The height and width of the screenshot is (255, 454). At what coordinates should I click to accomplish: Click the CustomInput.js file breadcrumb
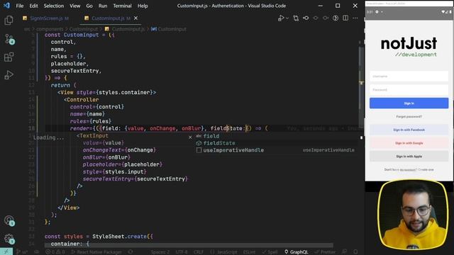tap(125, 29)
